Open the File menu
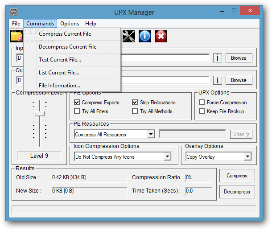 [x=16, y=24]
